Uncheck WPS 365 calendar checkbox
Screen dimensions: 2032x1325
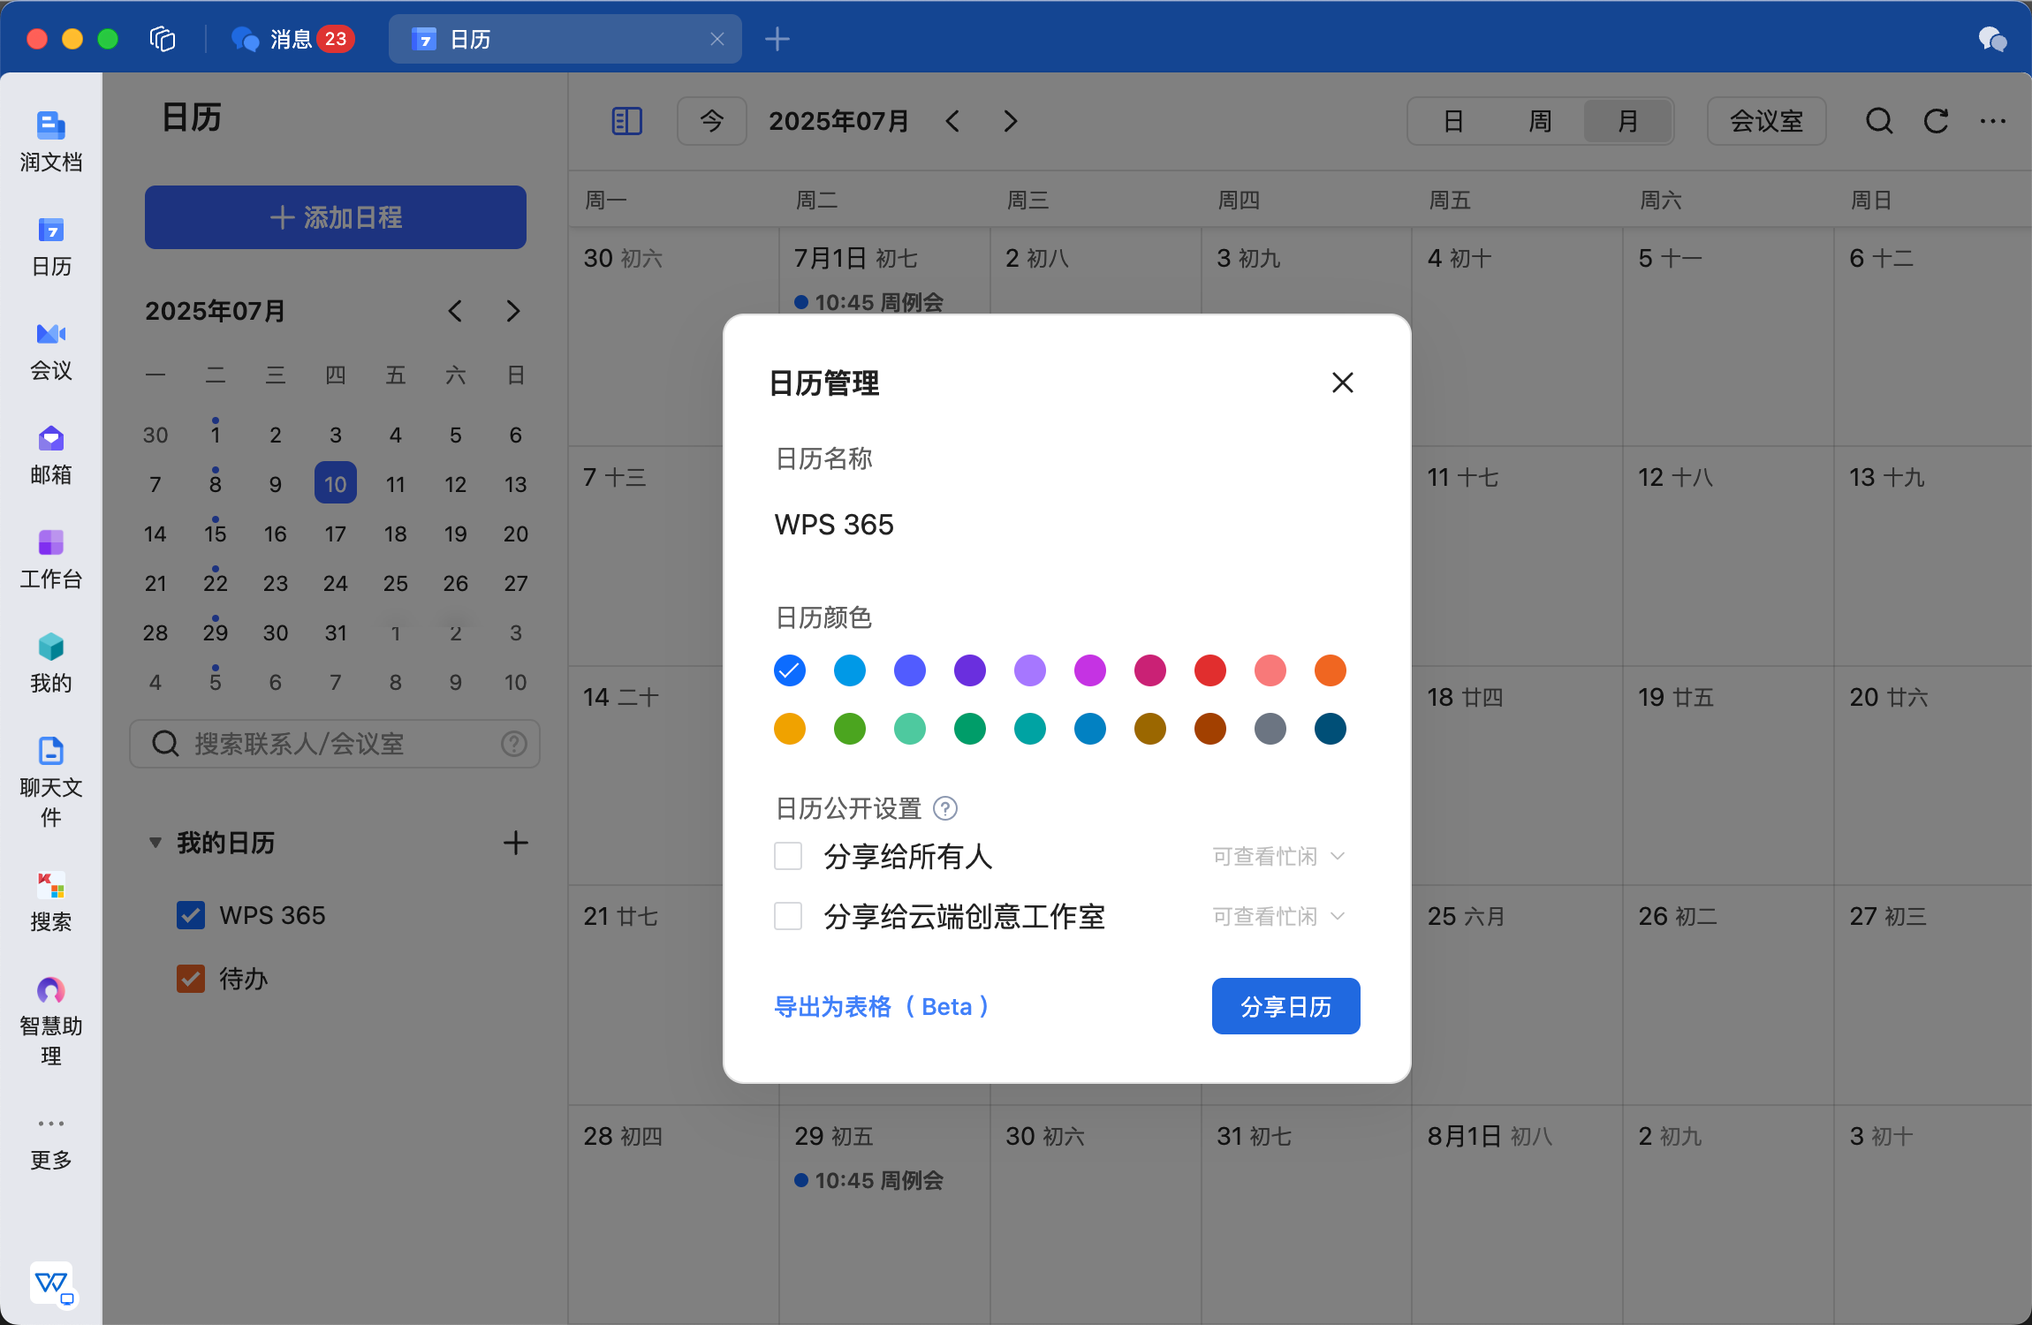pyautogui.click(x=191, y=915)
